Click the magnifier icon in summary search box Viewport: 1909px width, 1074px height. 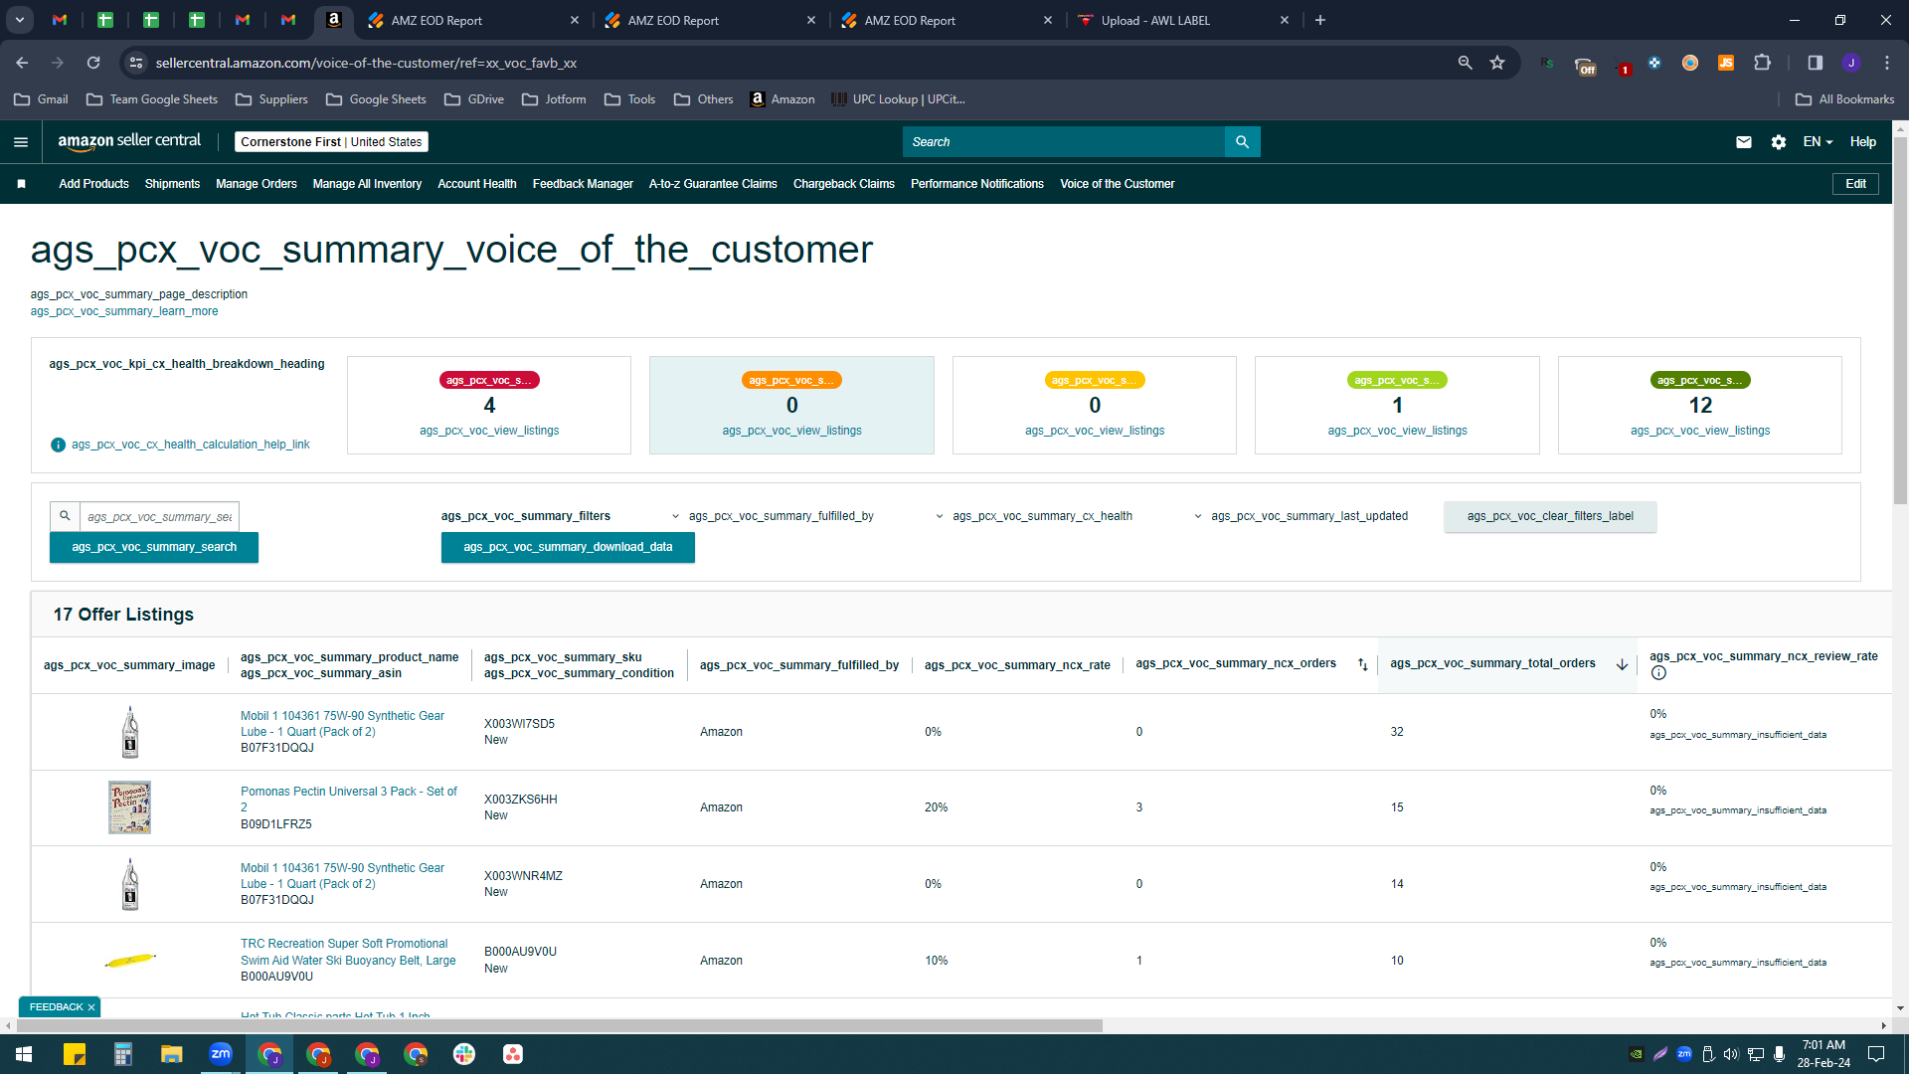65,516
